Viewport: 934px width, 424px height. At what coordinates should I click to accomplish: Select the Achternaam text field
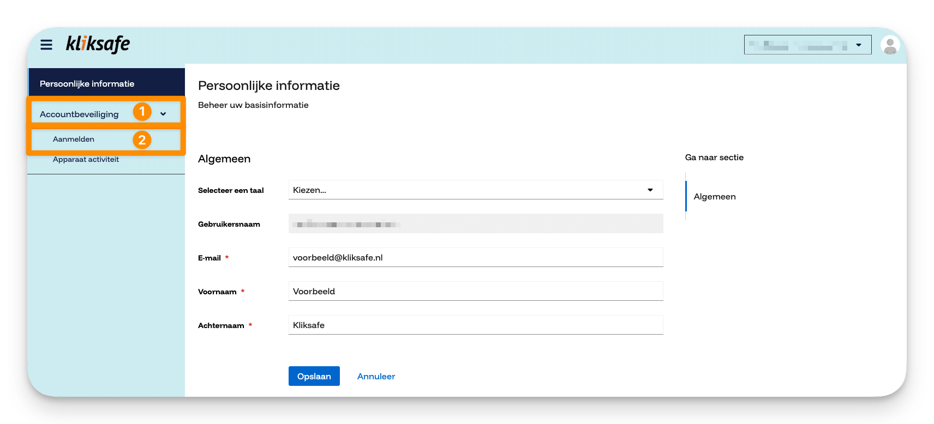point(475,325)
